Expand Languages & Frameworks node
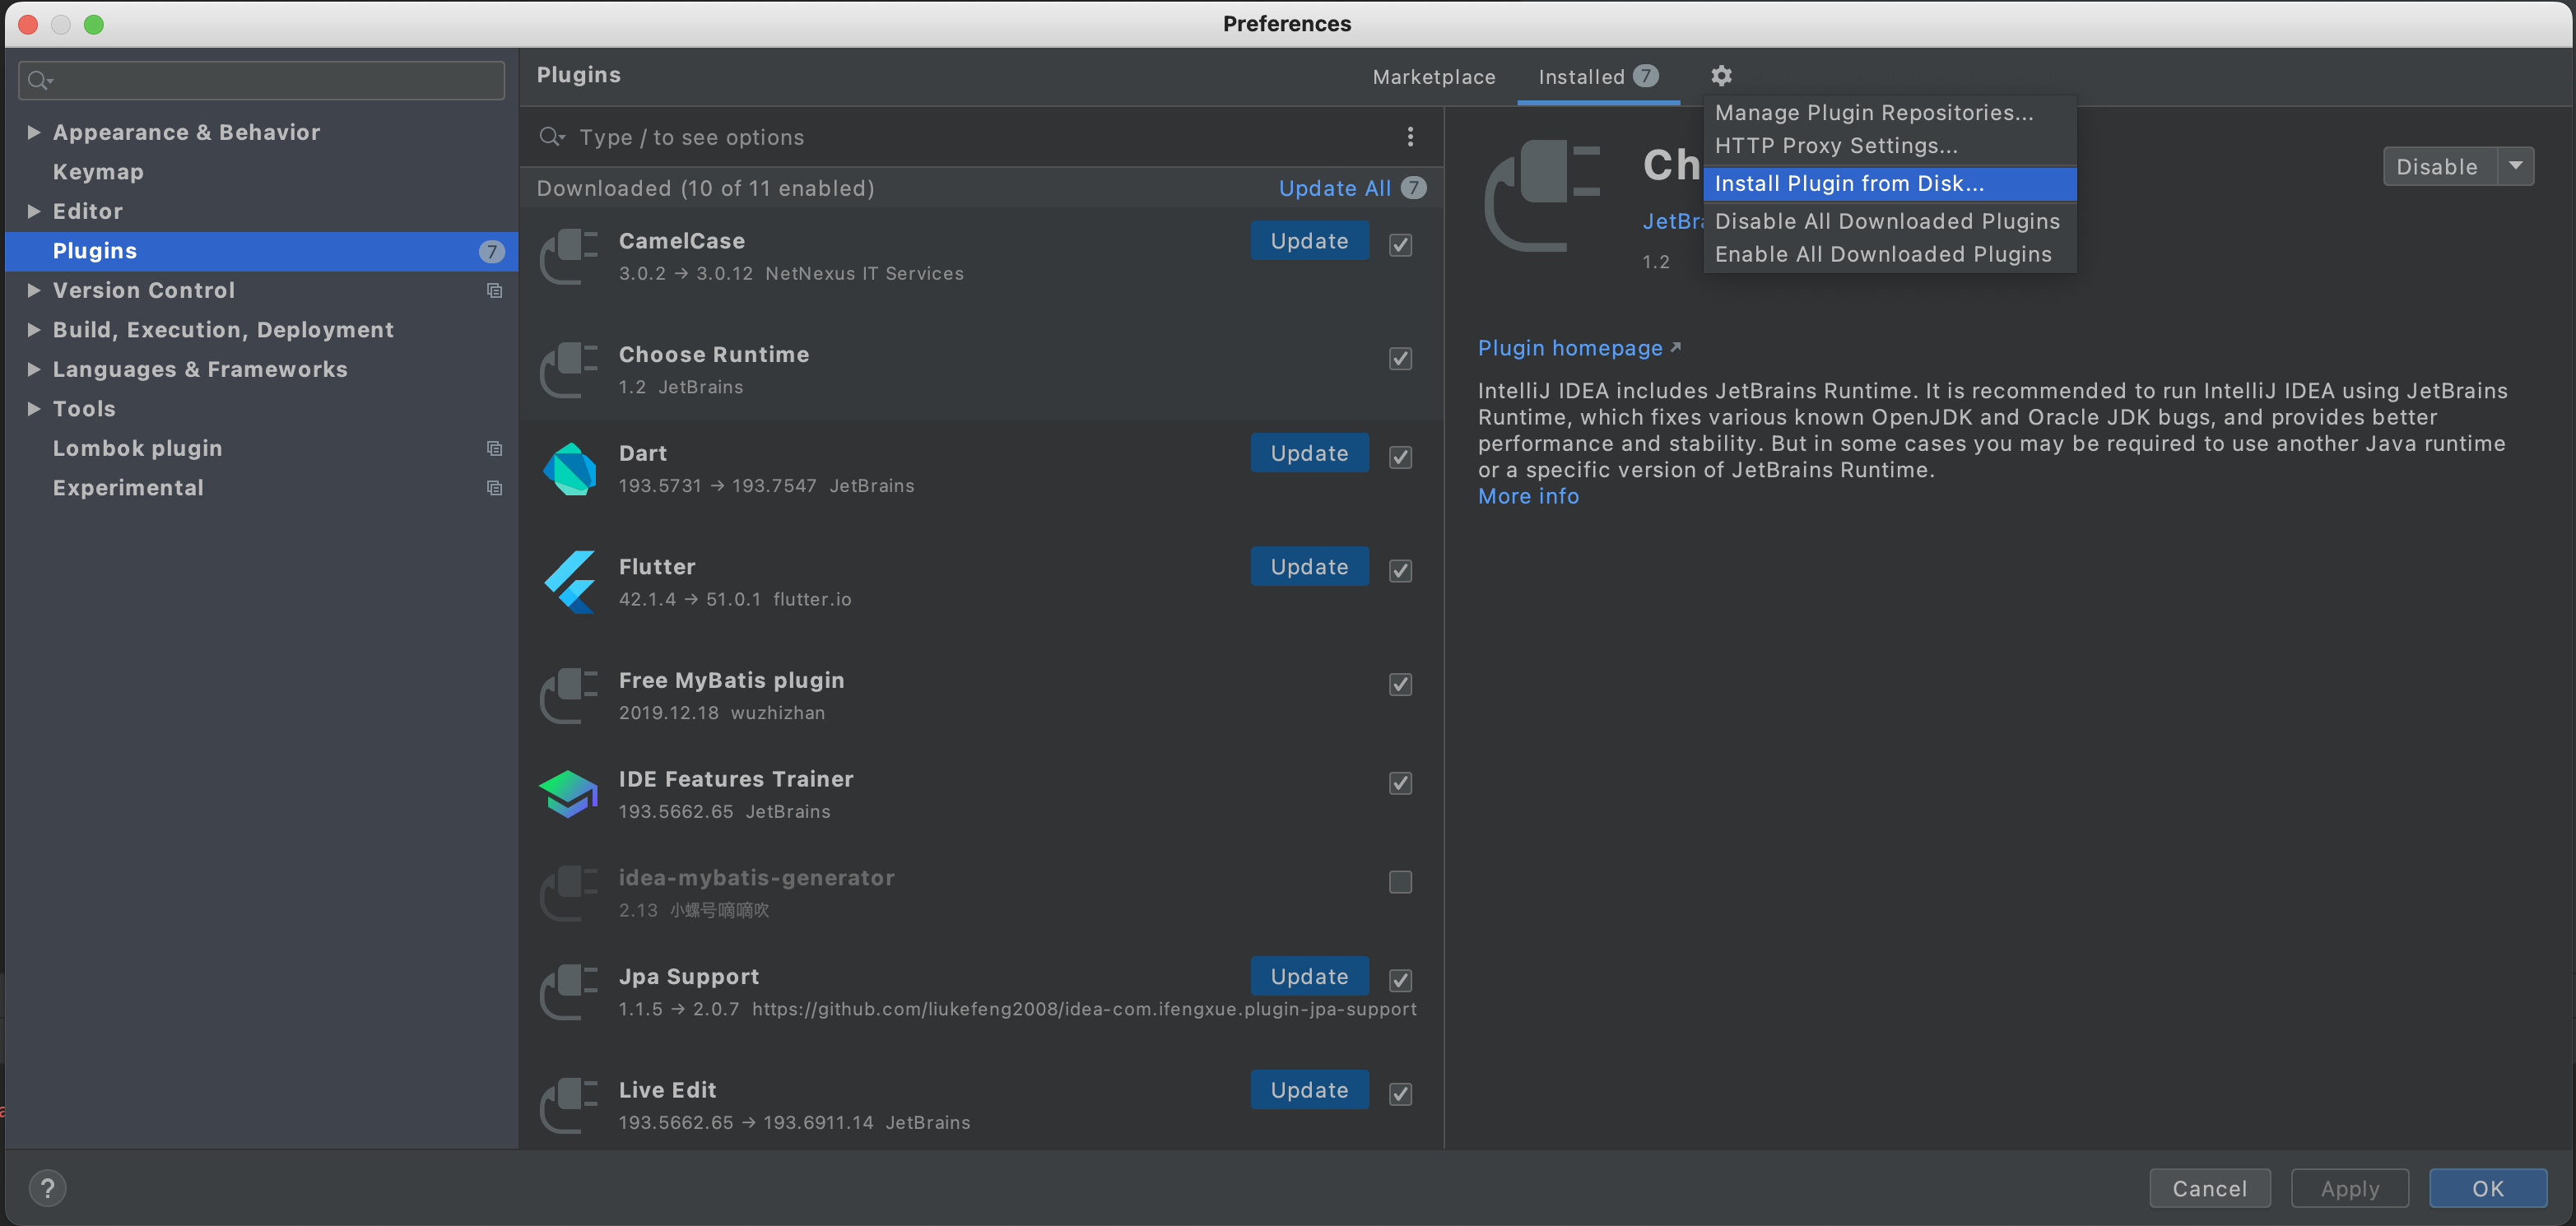The image size is (2576, 1226). tap(34, 369)
